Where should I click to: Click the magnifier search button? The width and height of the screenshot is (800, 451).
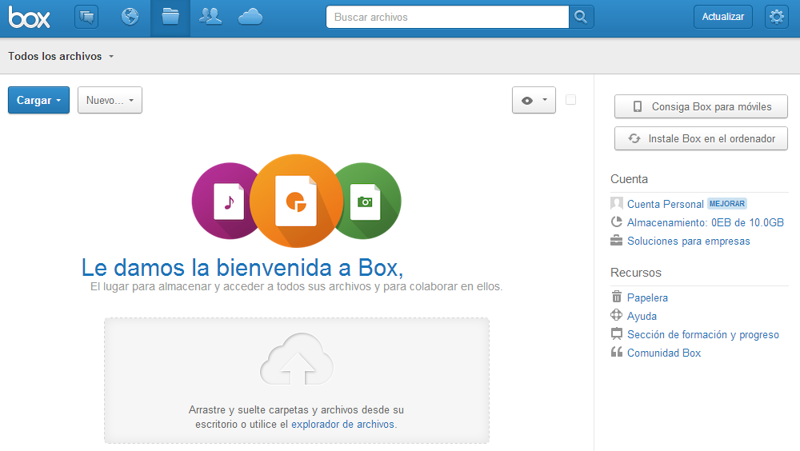[x=581, y=17]
